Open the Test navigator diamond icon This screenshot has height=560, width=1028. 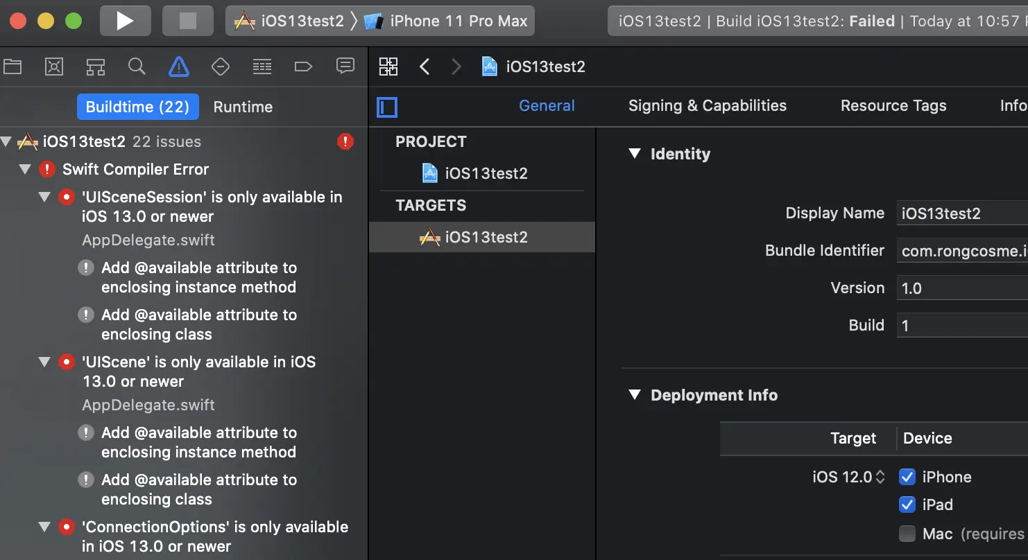tap(220, 67)
